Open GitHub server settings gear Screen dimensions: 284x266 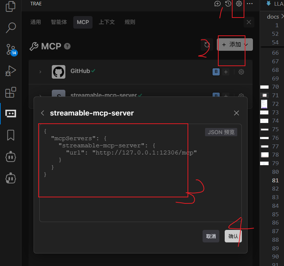(x=241, y=72)
